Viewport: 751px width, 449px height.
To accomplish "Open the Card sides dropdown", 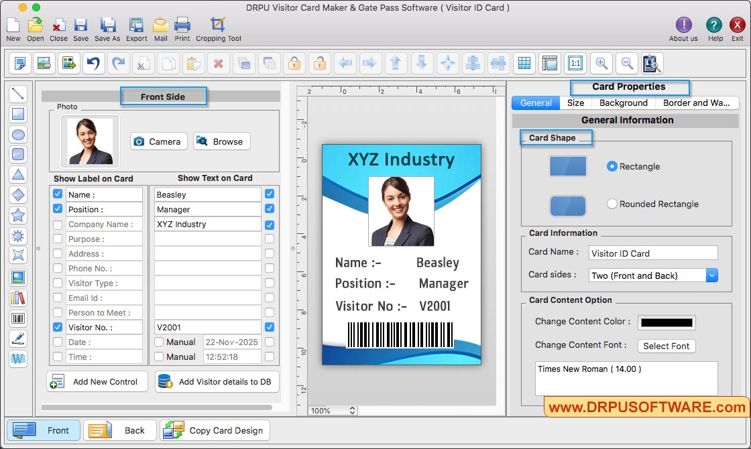I will (712, 275).
